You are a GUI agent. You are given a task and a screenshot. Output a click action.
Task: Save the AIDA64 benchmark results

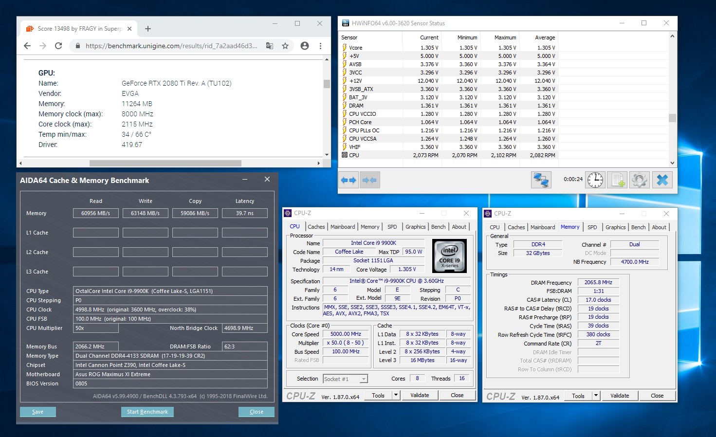[38, 412]
